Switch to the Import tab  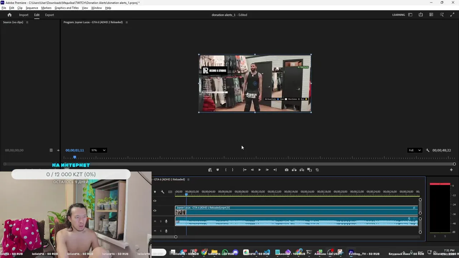(x=24, y=15)
